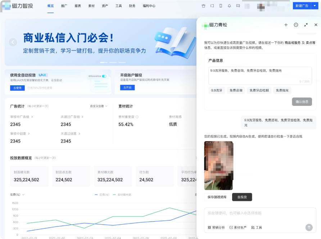Click the 去使用 button
The height and width of the screenshot is (239, 321).
pyautogui.click(x=17, y=88)
